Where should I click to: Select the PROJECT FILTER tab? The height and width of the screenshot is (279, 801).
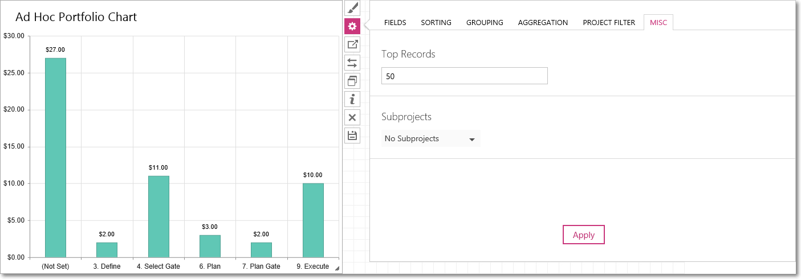[x=609, y=23]
